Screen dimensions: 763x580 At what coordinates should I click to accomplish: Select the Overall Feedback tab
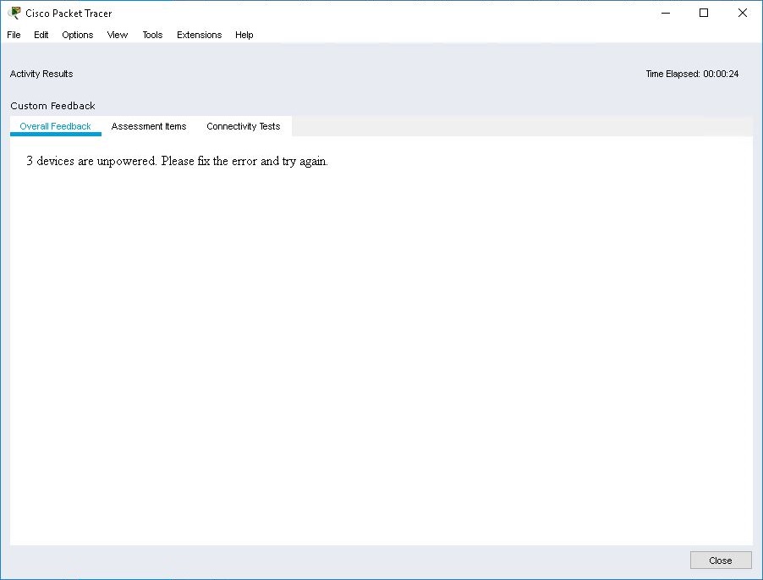click(x=56, y=126)
